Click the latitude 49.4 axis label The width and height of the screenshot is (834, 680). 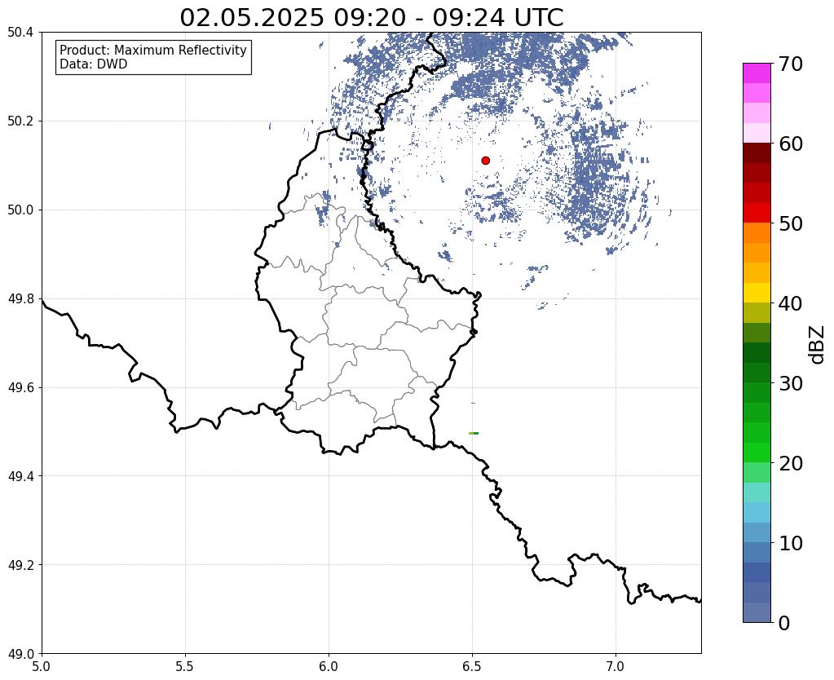pos(20,476)
